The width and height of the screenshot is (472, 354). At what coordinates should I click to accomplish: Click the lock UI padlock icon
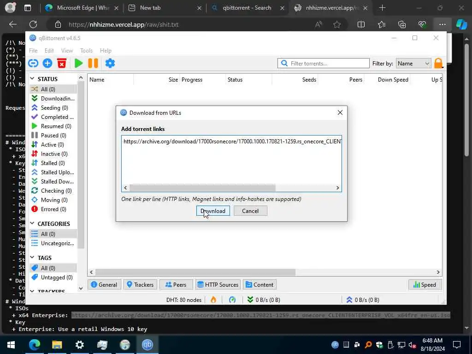tap(438, 63)
